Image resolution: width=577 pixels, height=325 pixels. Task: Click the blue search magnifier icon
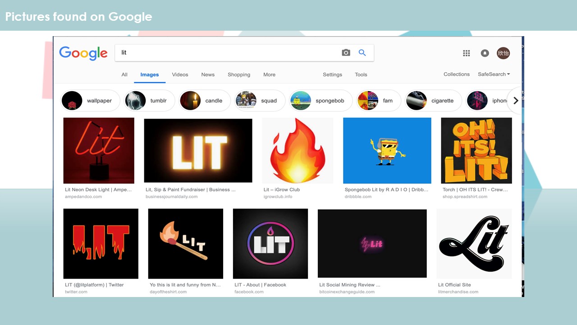[x=362, y=52]
